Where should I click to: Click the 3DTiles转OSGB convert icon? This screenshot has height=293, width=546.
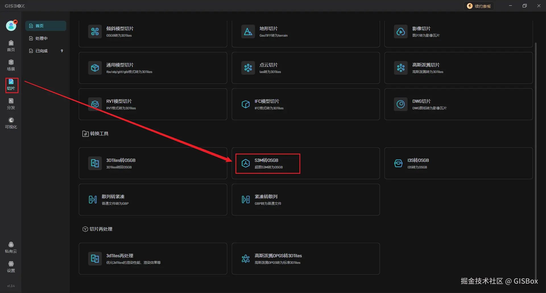pyautogui.click(x=95, y=163)
